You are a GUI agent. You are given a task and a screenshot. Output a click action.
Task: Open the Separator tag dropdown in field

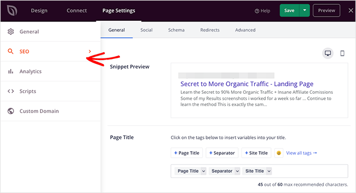(237, 171)
